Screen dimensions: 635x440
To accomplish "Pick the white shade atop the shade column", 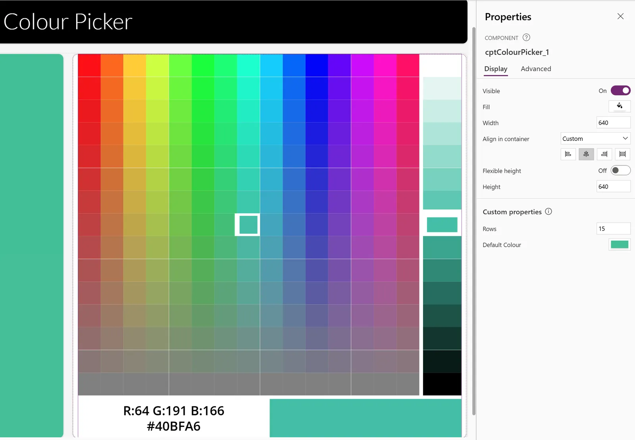I will [442, 65].
